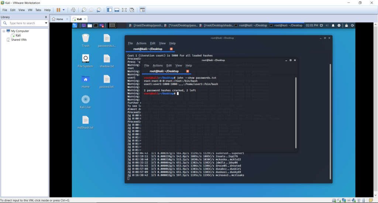Toggle the library sidebar view button
Screen dimensions: 378x203
click(x=109, y=10)
